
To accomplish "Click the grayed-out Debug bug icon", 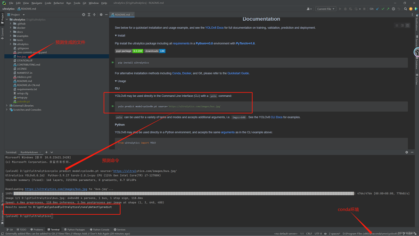I will 345,9.
